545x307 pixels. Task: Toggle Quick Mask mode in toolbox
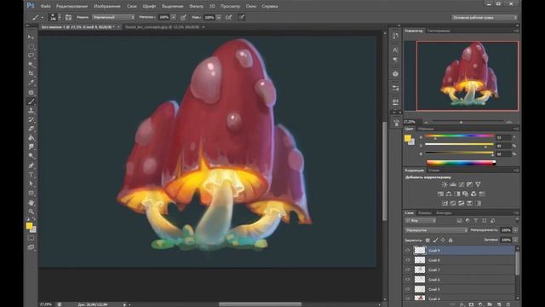tap(31, 238)
